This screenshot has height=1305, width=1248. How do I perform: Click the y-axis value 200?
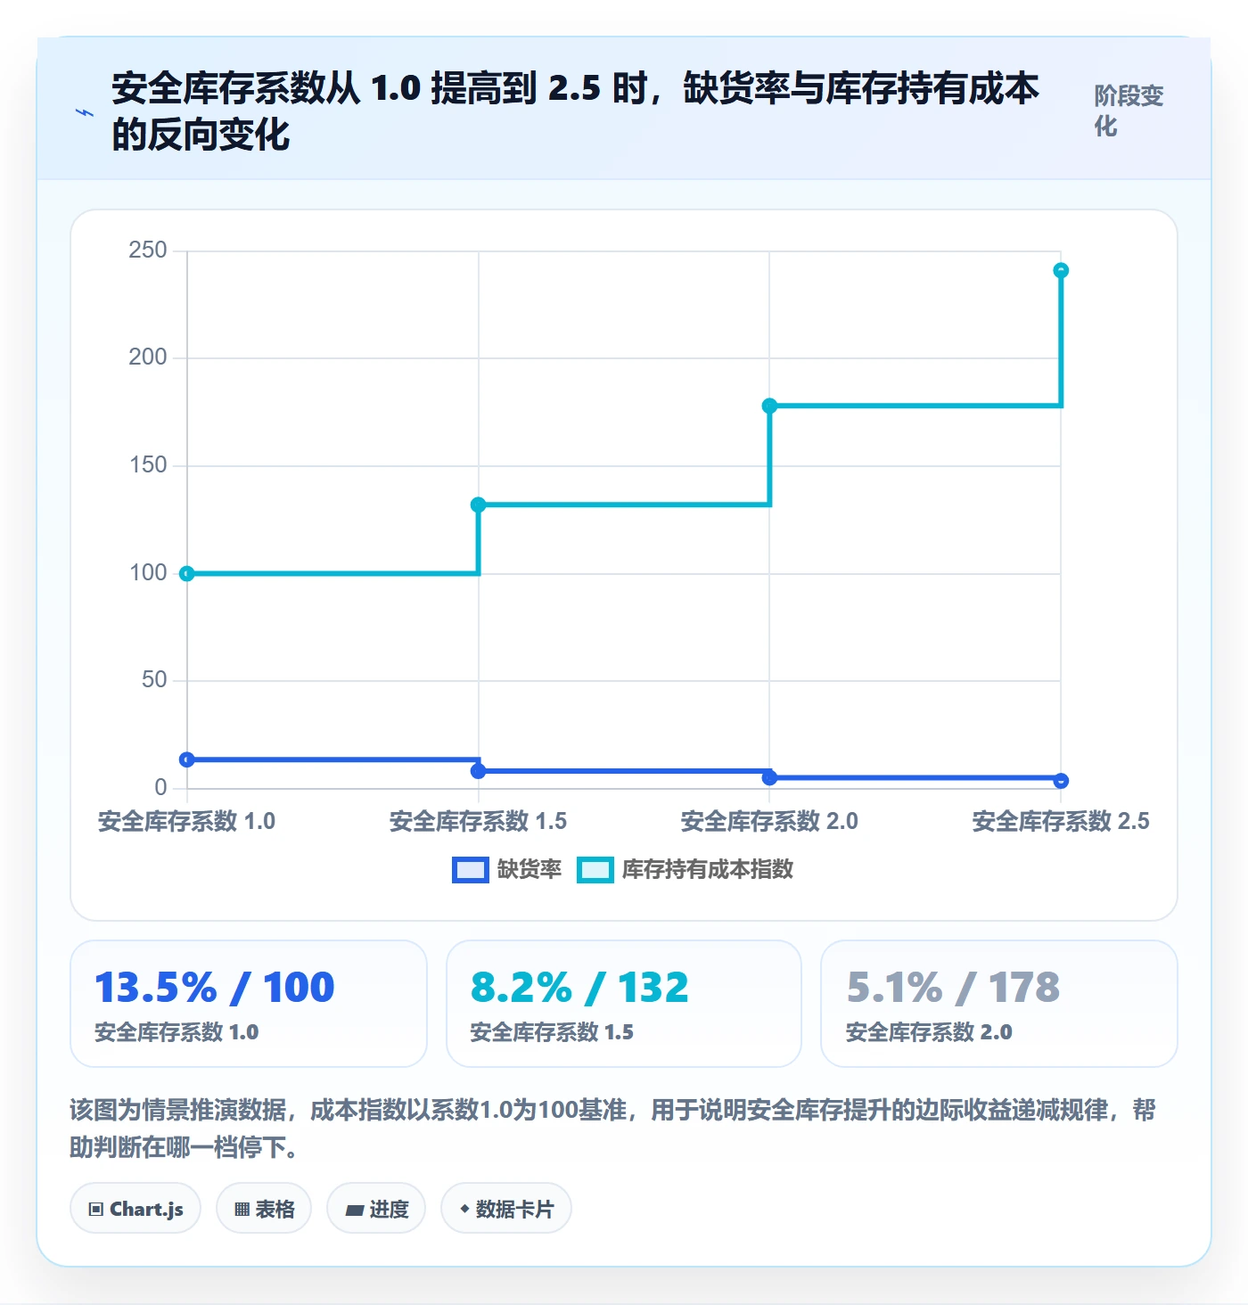[x=148, y=357]
